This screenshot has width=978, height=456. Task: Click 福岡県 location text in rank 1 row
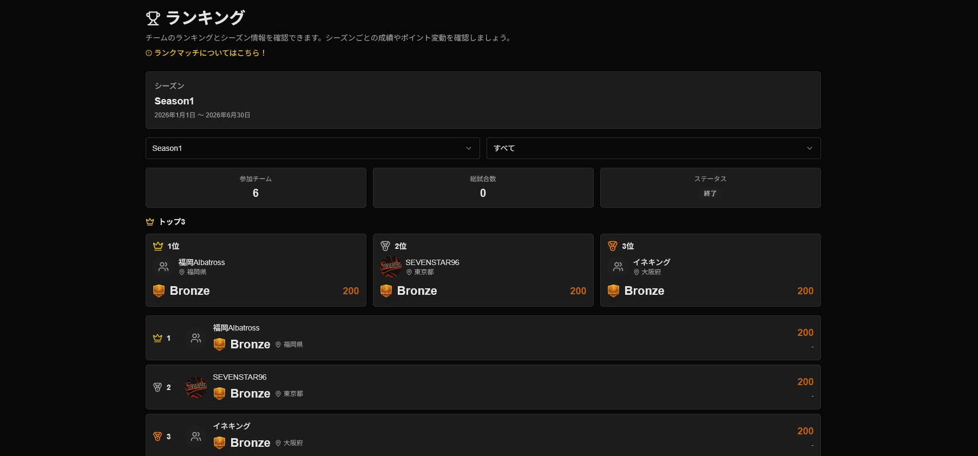click(x=293, y=345)
